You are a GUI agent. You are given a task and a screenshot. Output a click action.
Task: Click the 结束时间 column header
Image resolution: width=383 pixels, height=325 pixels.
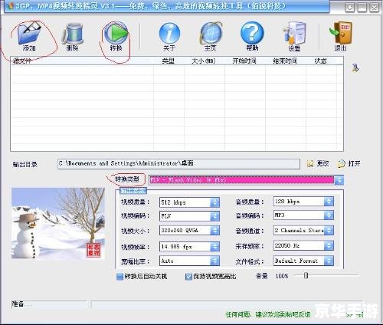tap(285, 61)
